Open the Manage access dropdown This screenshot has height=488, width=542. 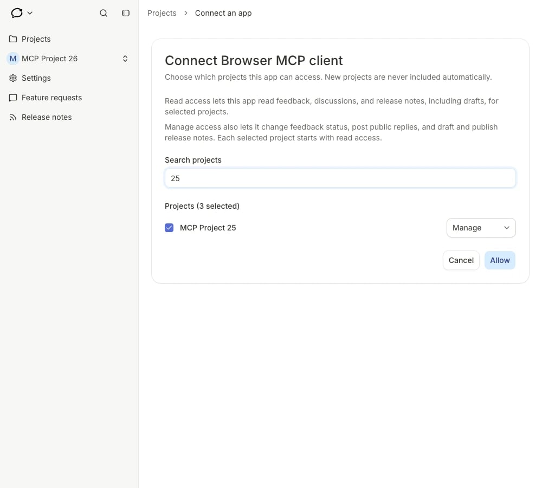[481, 228]
